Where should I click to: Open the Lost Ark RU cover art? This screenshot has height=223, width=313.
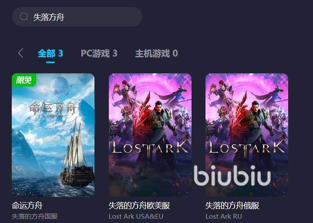coord(247,135)
